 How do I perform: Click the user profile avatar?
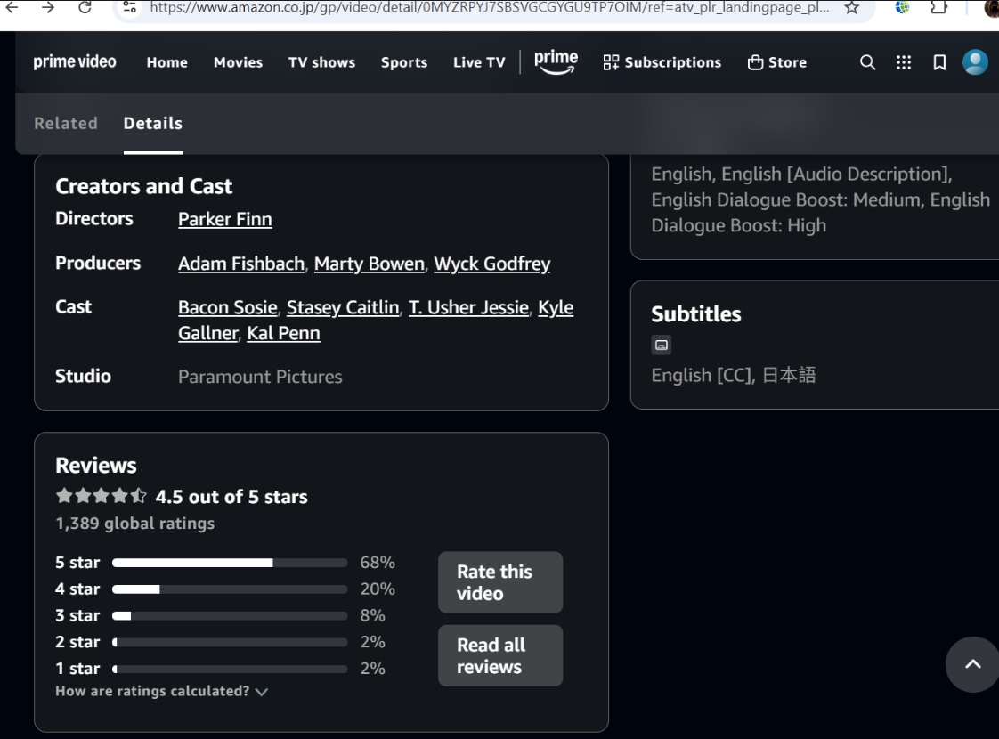click(975, 62)
